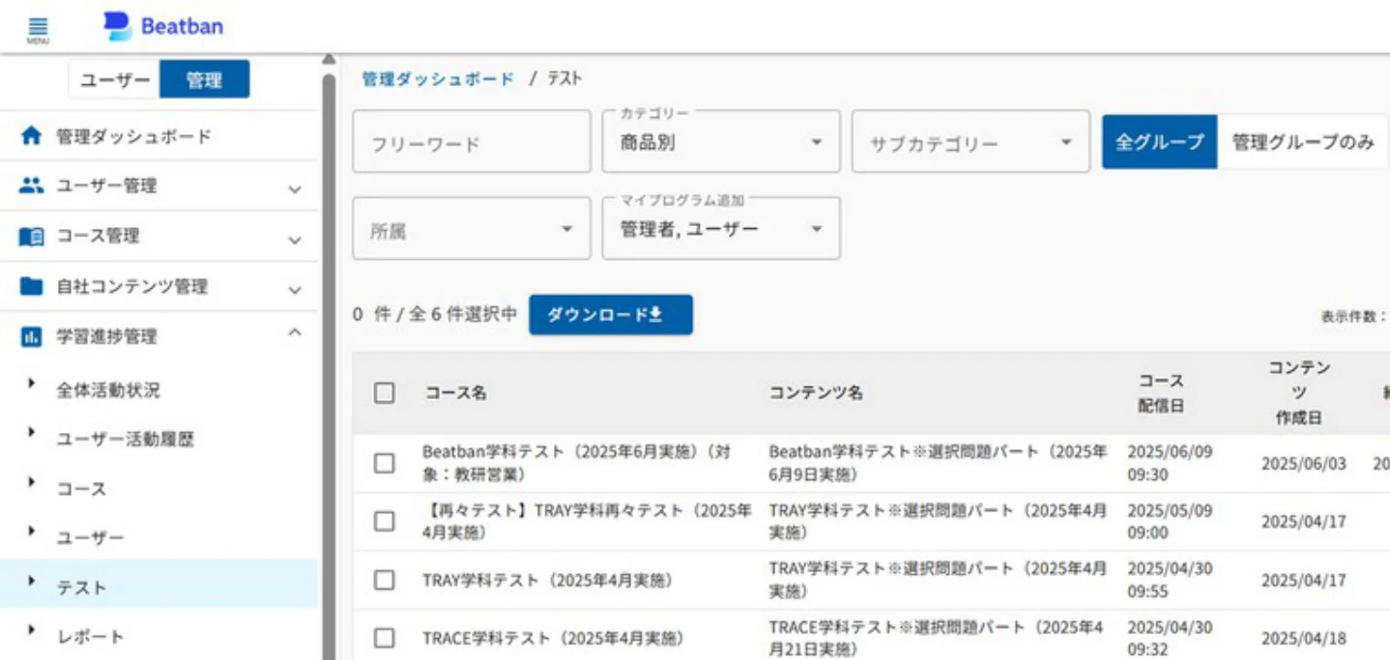Click the book icon beside コース管理

(x=32, y=236)
